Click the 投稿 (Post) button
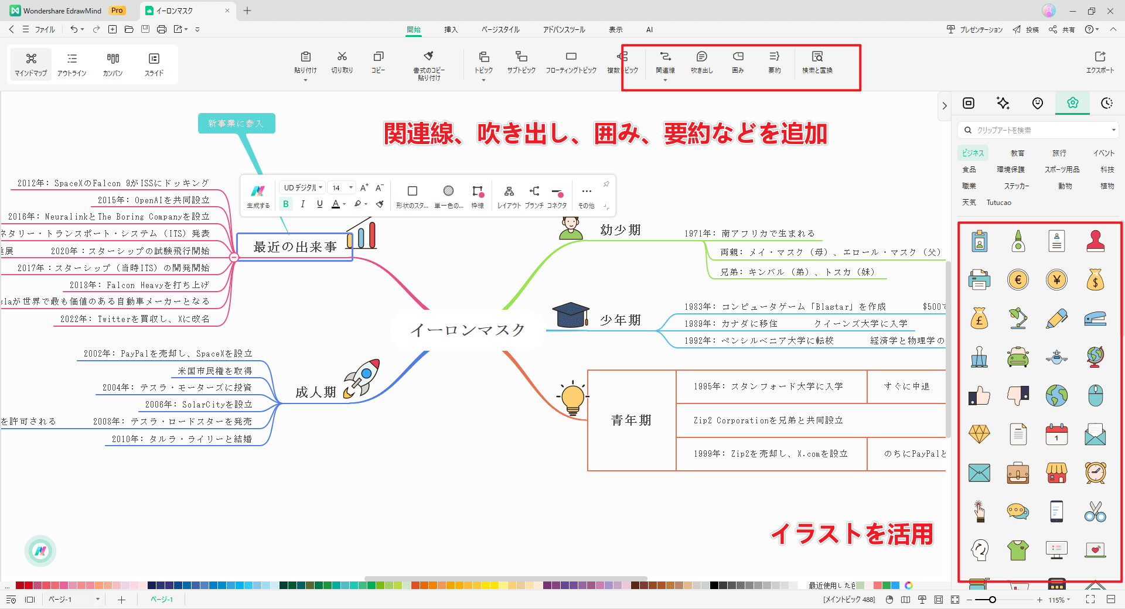1125x609 pixels. click(x=1026, y=29)
